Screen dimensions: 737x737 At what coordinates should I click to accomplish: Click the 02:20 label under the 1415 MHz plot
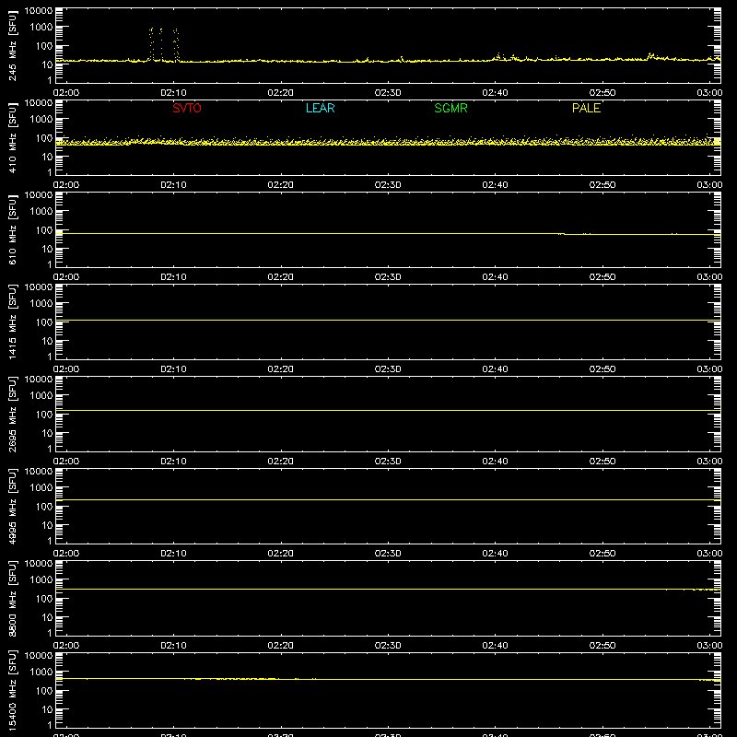point(281,369)
